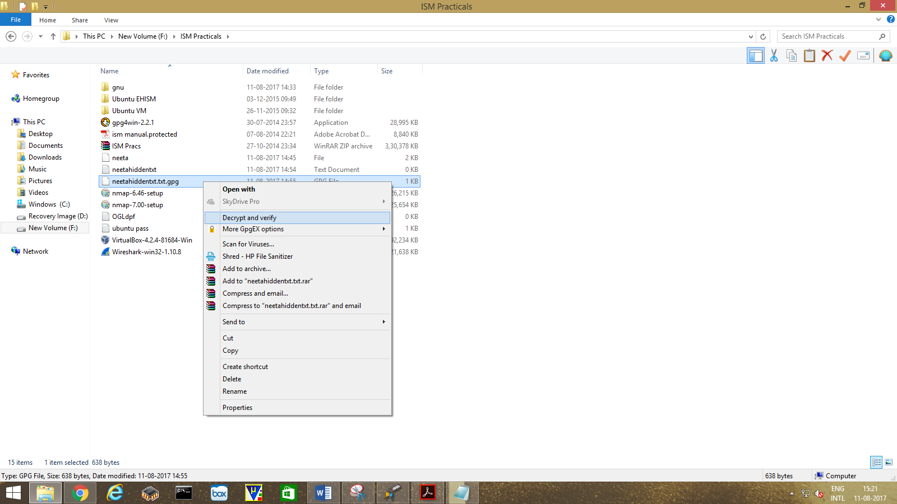Screen dimensions: 897x504
Task: Click the Copy toolbar icon
Action: (x=792, y=55)
